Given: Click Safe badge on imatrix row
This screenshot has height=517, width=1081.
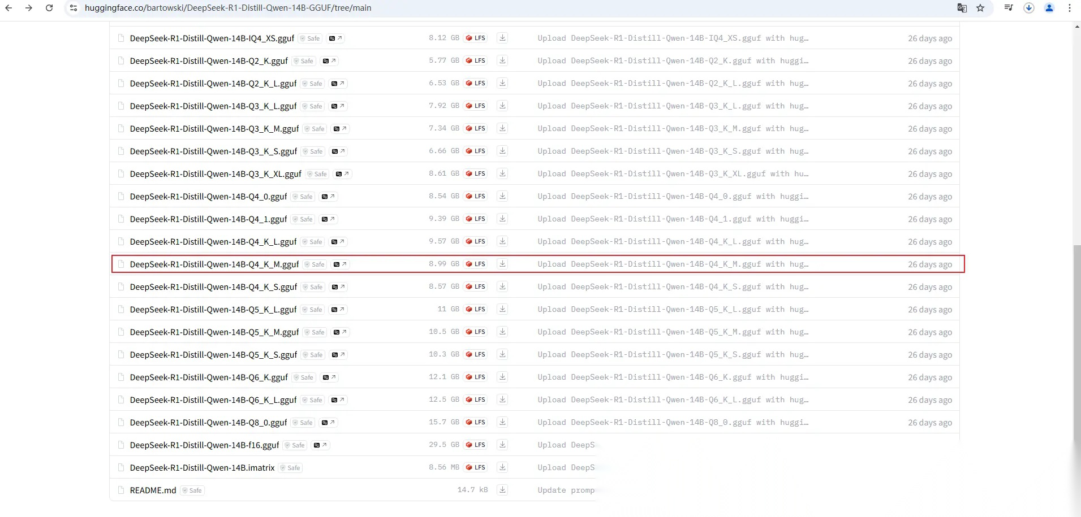Looking at the screenshot, I should (290, 468).
